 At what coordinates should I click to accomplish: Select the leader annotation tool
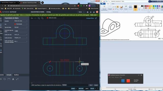click(17, 79)
